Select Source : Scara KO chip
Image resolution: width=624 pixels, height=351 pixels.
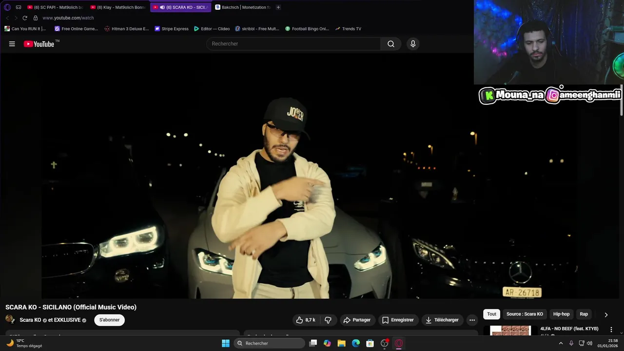pos(525,314)
